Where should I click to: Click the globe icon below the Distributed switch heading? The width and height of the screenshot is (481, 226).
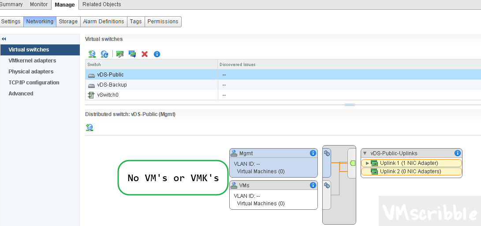point(89,128)
